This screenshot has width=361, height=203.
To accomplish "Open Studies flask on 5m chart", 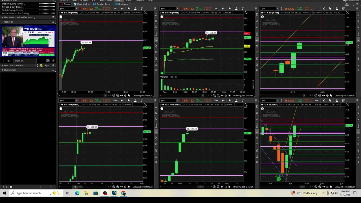I will pyautogui.click(x=236, y=9).
